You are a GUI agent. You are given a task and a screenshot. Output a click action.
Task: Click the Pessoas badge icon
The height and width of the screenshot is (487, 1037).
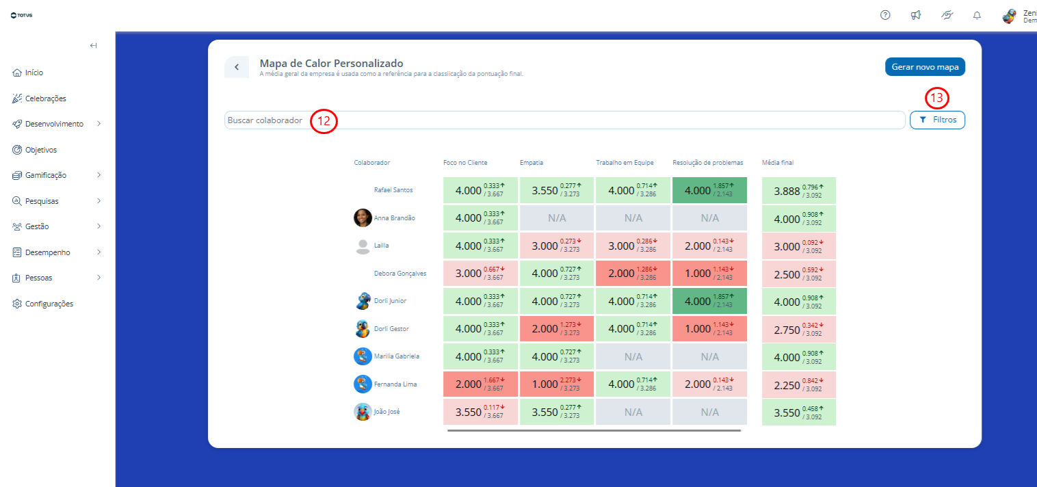click(x=17, y=278)
